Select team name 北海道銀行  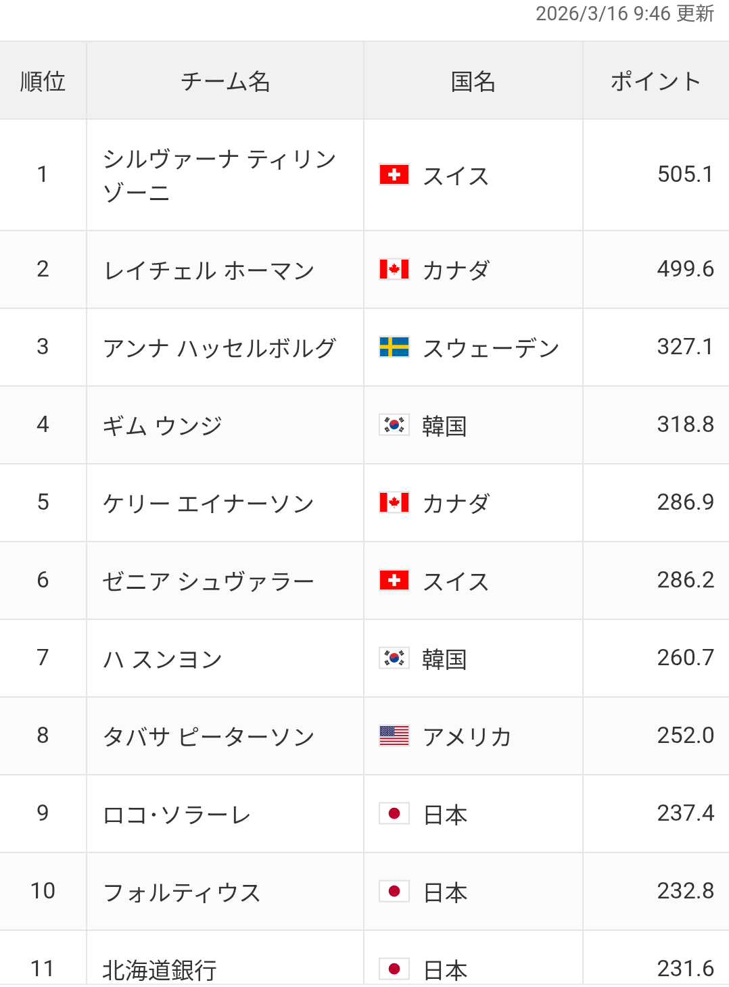pyautogui.click(x=160, y=970)
